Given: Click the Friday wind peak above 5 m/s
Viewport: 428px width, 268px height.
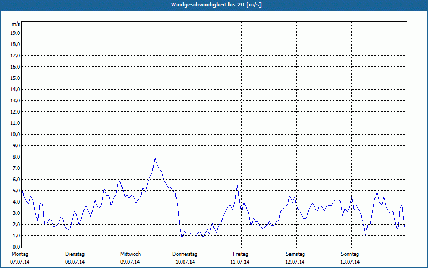Looking at the screenshot, I should click(x=237, y=187).
